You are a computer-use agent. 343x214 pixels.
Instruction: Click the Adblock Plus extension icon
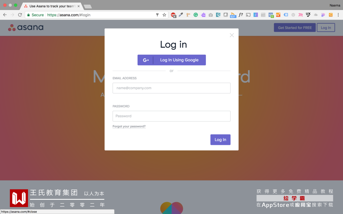[174, 15]
